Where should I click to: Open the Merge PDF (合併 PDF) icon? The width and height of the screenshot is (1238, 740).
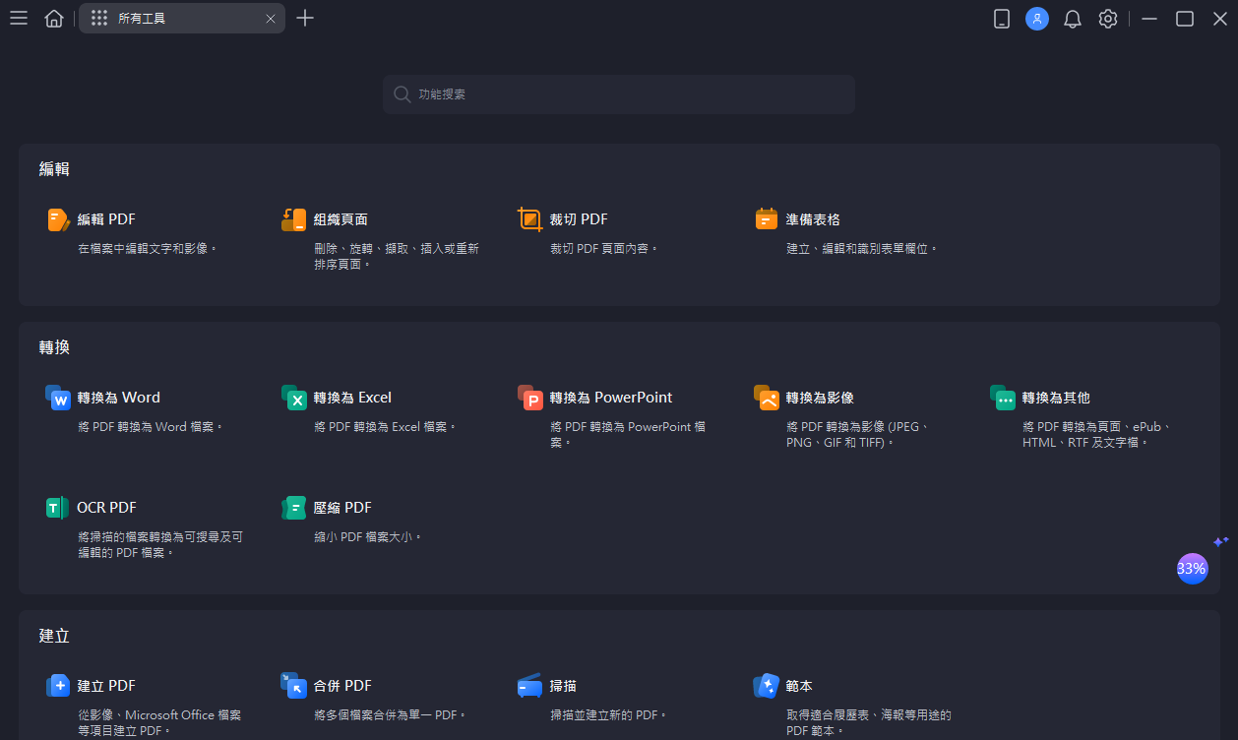point(294,686)
